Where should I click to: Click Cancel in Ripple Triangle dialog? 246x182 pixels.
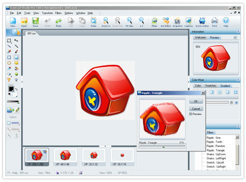point(196,109)
